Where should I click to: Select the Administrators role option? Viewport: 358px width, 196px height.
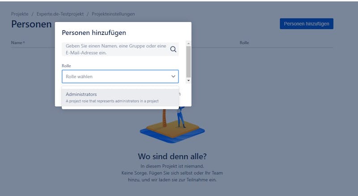(x=120, y=97)
